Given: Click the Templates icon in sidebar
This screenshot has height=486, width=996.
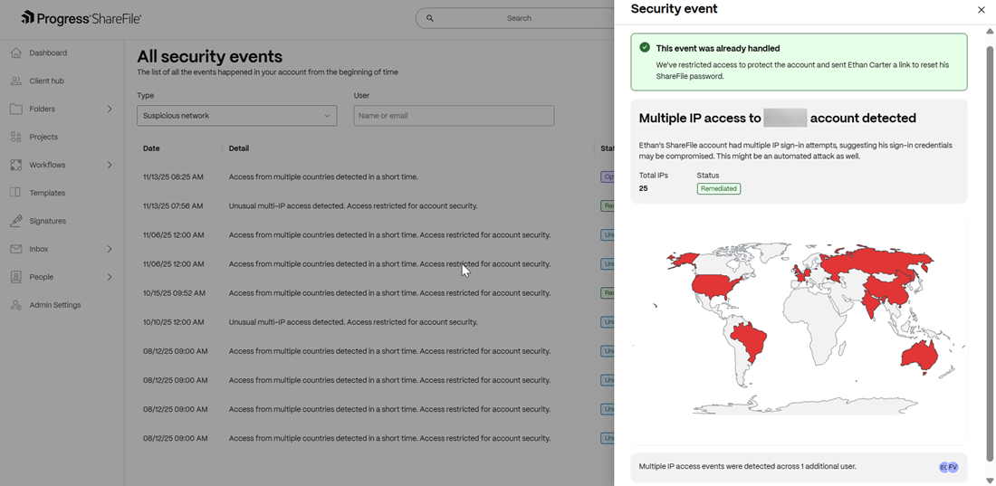Looking at the screenshot, I should (x=16, y=193).
